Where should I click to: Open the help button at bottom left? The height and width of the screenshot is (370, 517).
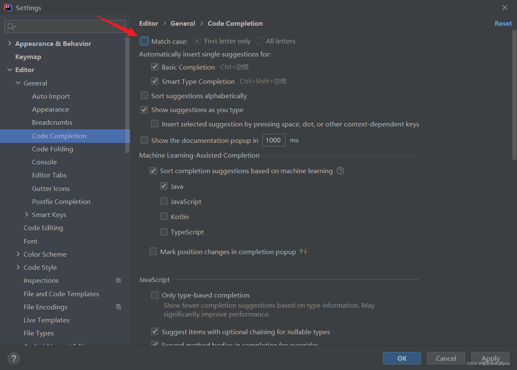[x=13, y=359]
